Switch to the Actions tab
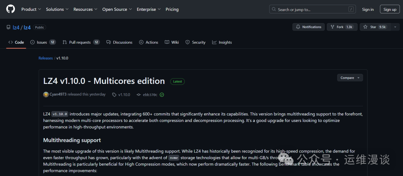 (x=149, y=43)
